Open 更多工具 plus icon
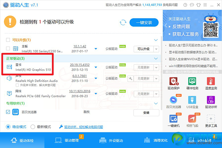 (x=211, y=119)
